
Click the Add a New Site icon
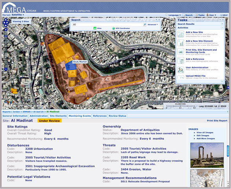point(181,34)
